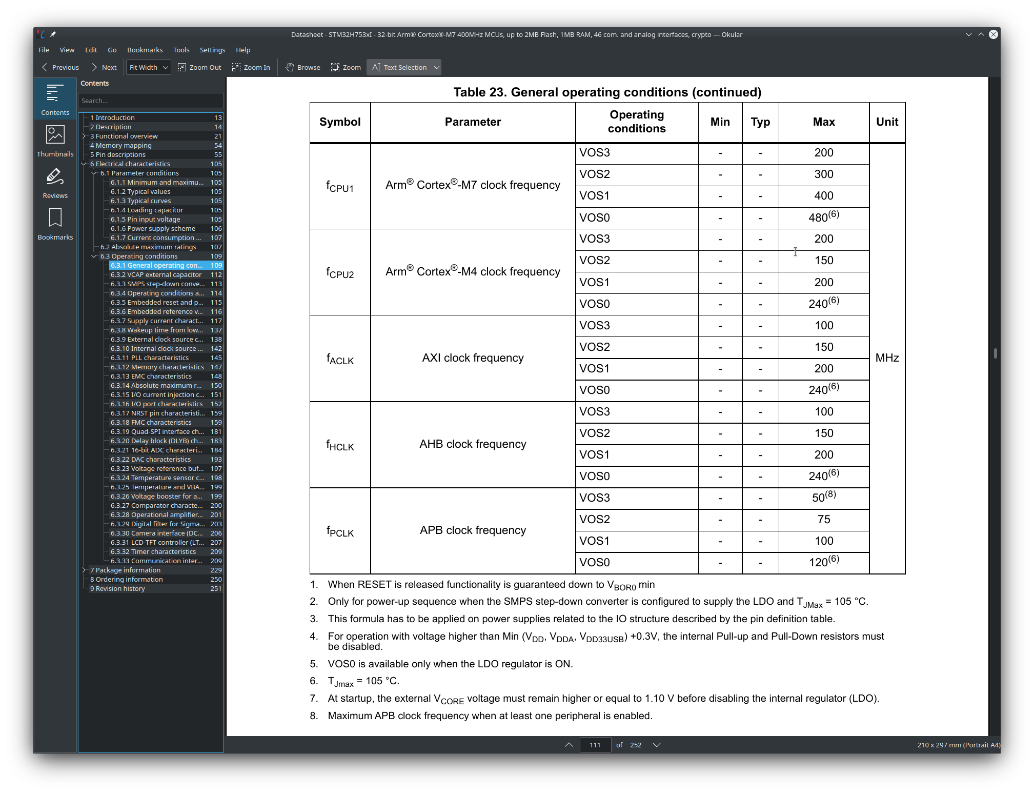Collapse 6.1 Parameter conditions tree node
The height and width of the screenshot is (793, 1034).
click(94, 173)
